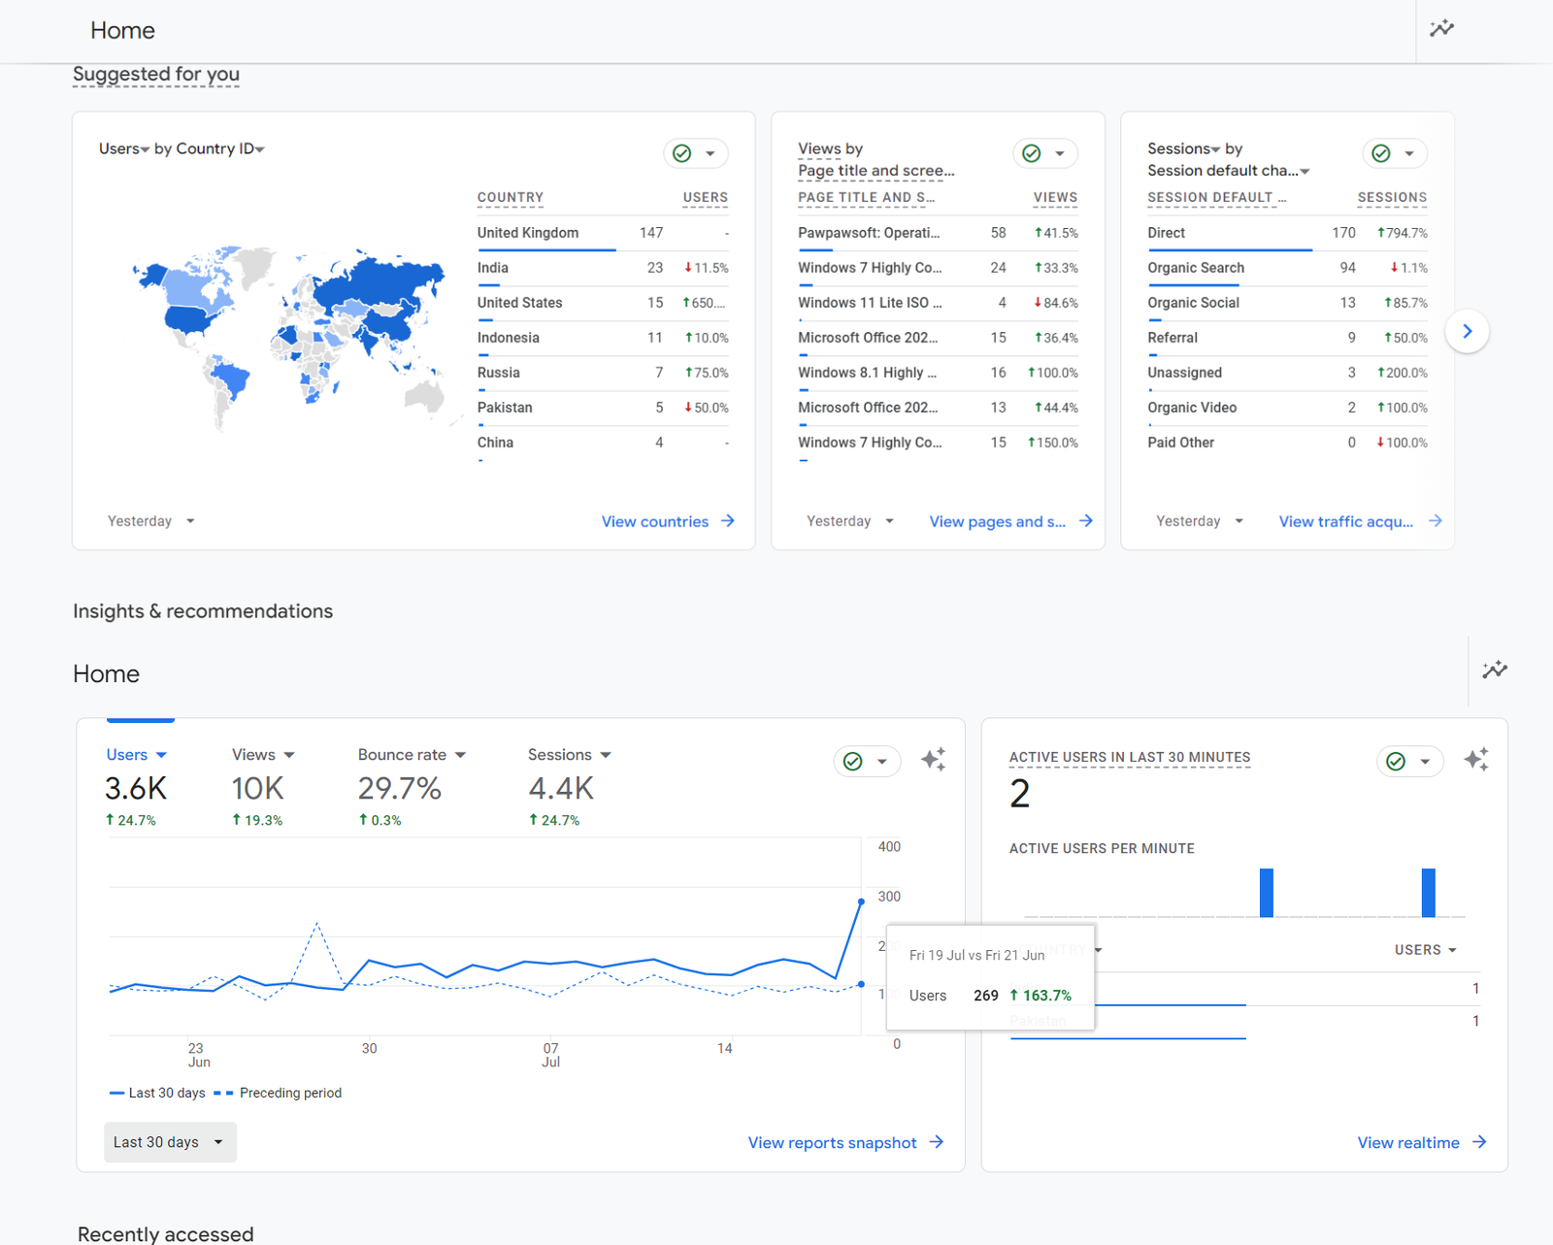Click the Organic Social channel row

coord(1287,303)
